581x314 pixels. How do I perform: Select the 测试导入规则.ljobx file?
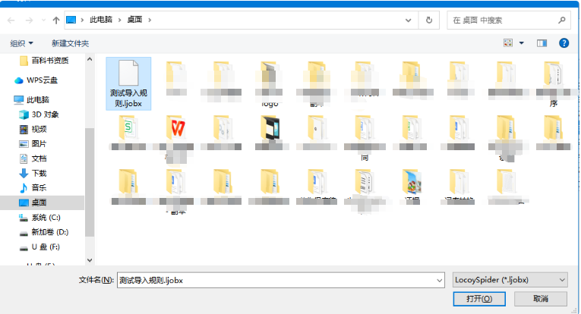[x=128, y=83]
